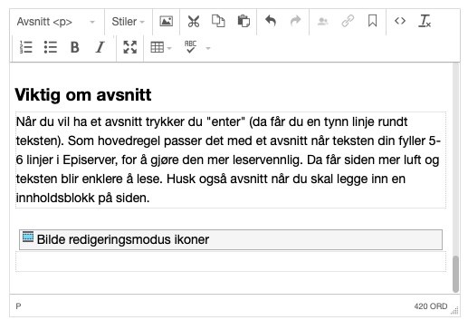468x330 pixels.
Task: Open the Avsnitt <p> format dropdown
Action: click(56, 22)
